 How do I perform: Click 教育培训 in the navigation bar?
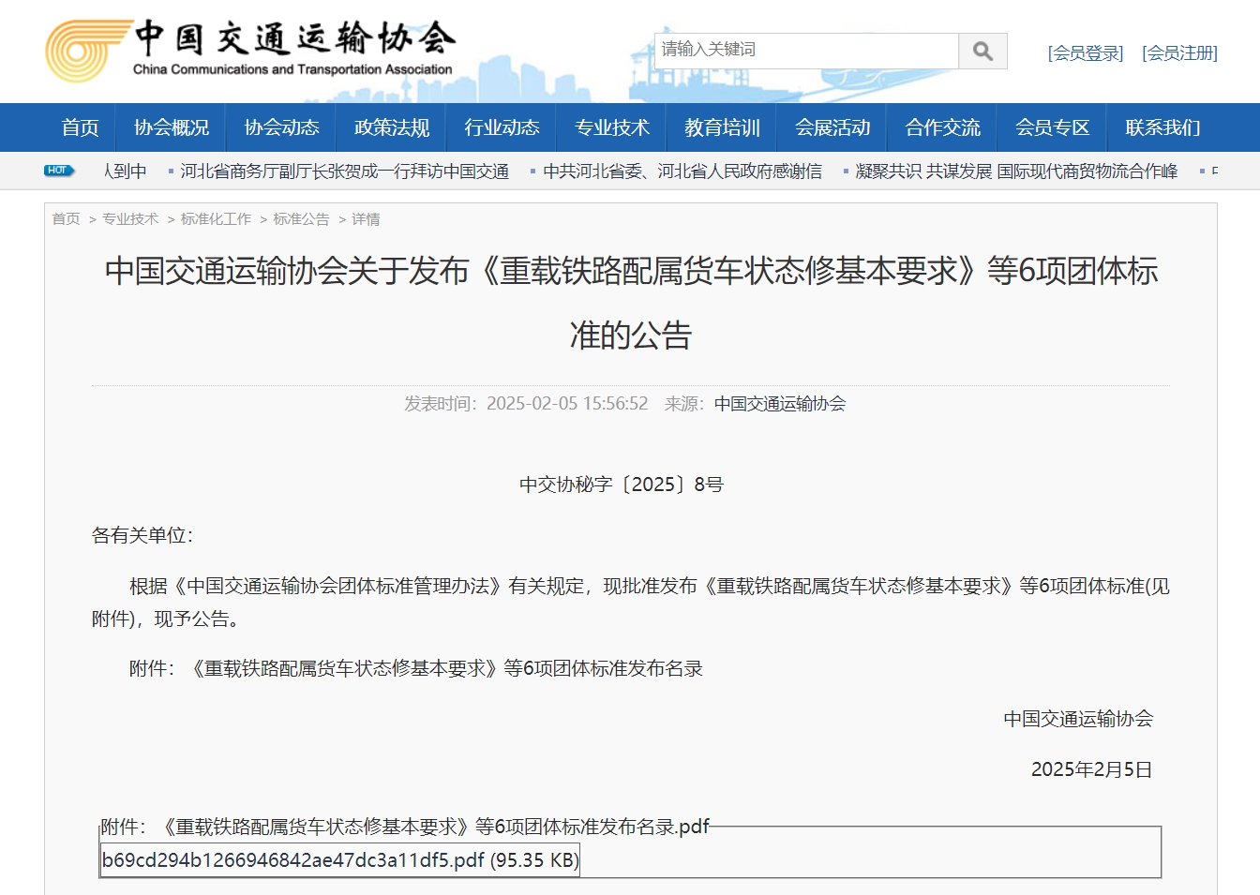722,127
